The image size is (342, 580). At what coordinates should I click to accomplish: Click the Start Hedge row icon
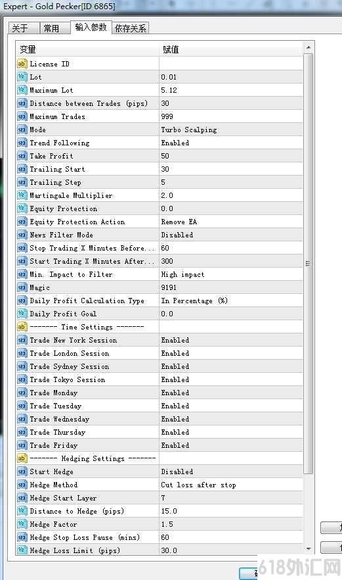point(22,471)
